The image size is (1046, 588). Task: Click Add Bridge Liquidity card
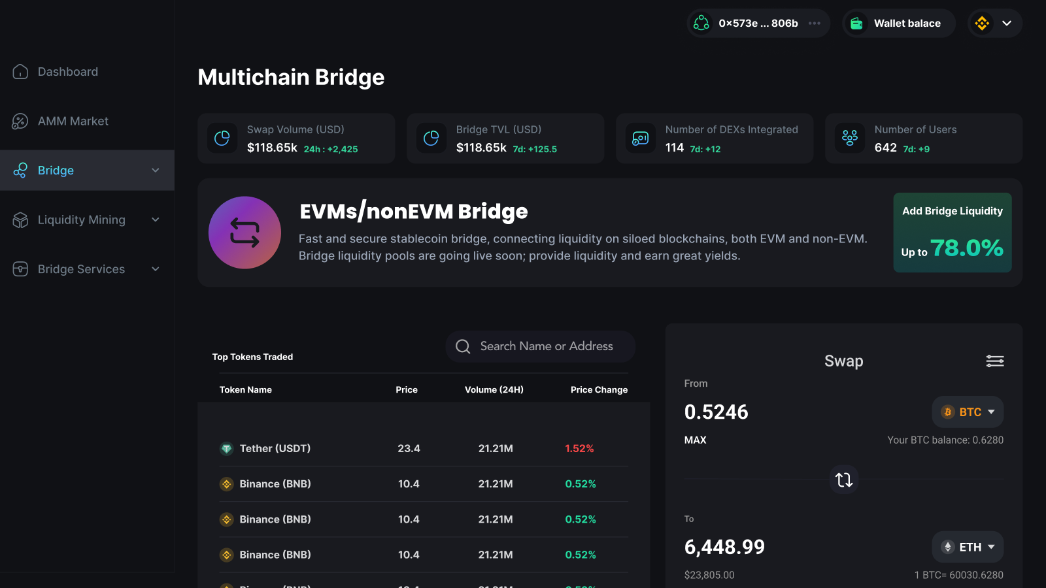click(x=953, y=233)
